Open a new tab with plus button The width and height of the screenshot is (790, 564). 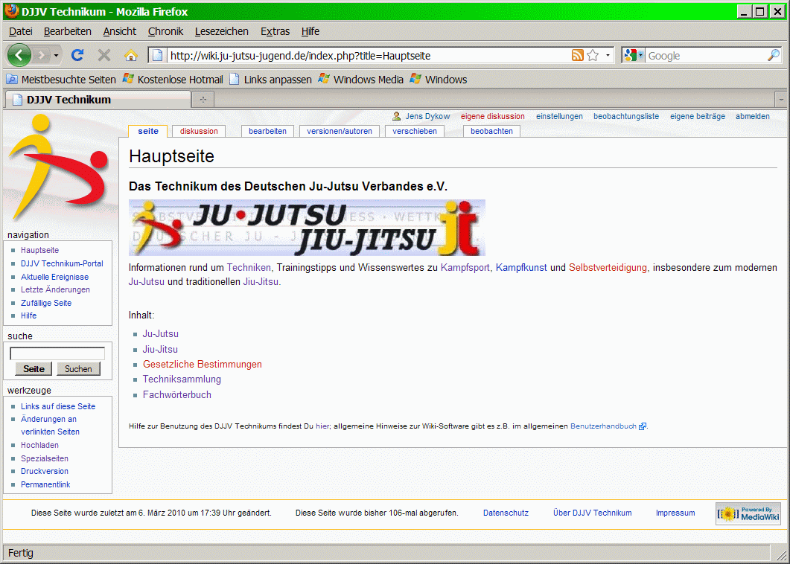[x=203, y=100]
